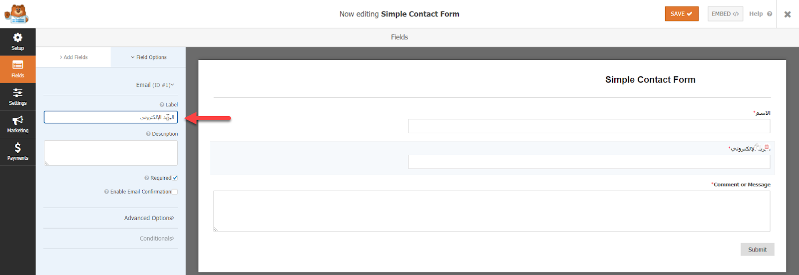Click the orange SAVE button

coord(682,14)
